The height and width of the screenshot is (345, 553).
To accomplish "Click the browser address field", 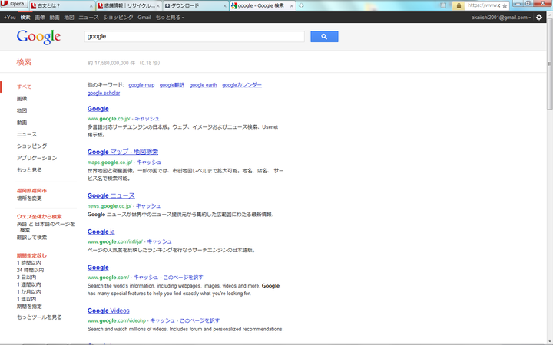I will 483,5.
